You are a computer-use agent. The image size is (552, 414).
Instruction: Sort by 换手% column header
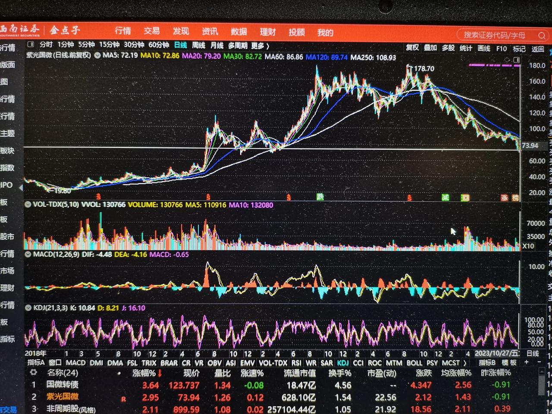(x=340, y=373)
